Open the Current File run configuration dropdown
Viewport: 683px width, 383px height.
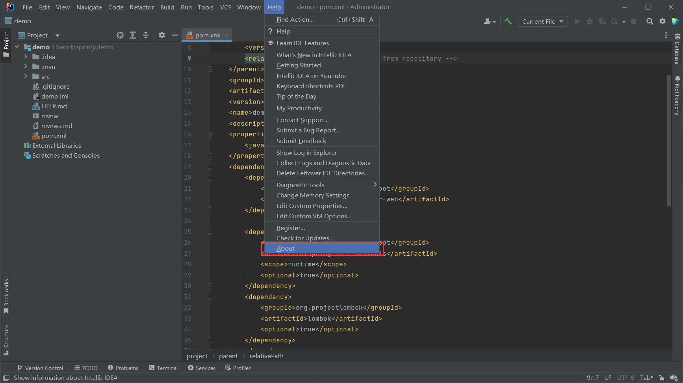542,21
